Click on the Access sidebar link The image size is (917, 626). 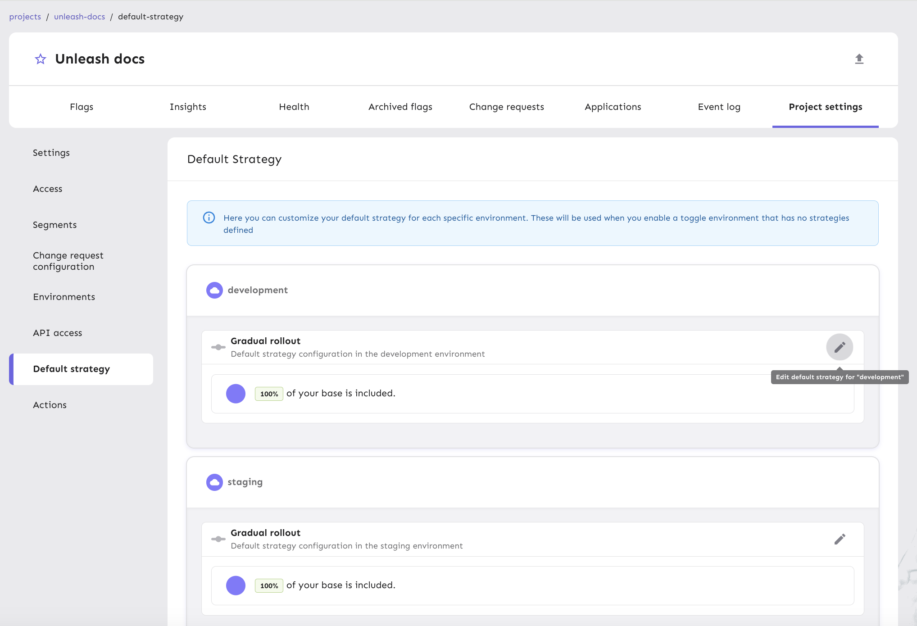tap(47, 188)
